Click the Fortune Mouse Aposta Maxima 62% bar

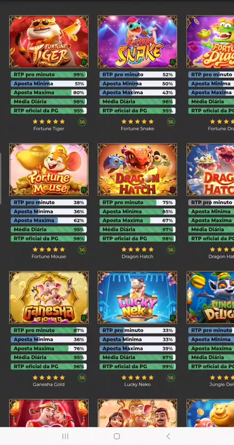(49, 221)
